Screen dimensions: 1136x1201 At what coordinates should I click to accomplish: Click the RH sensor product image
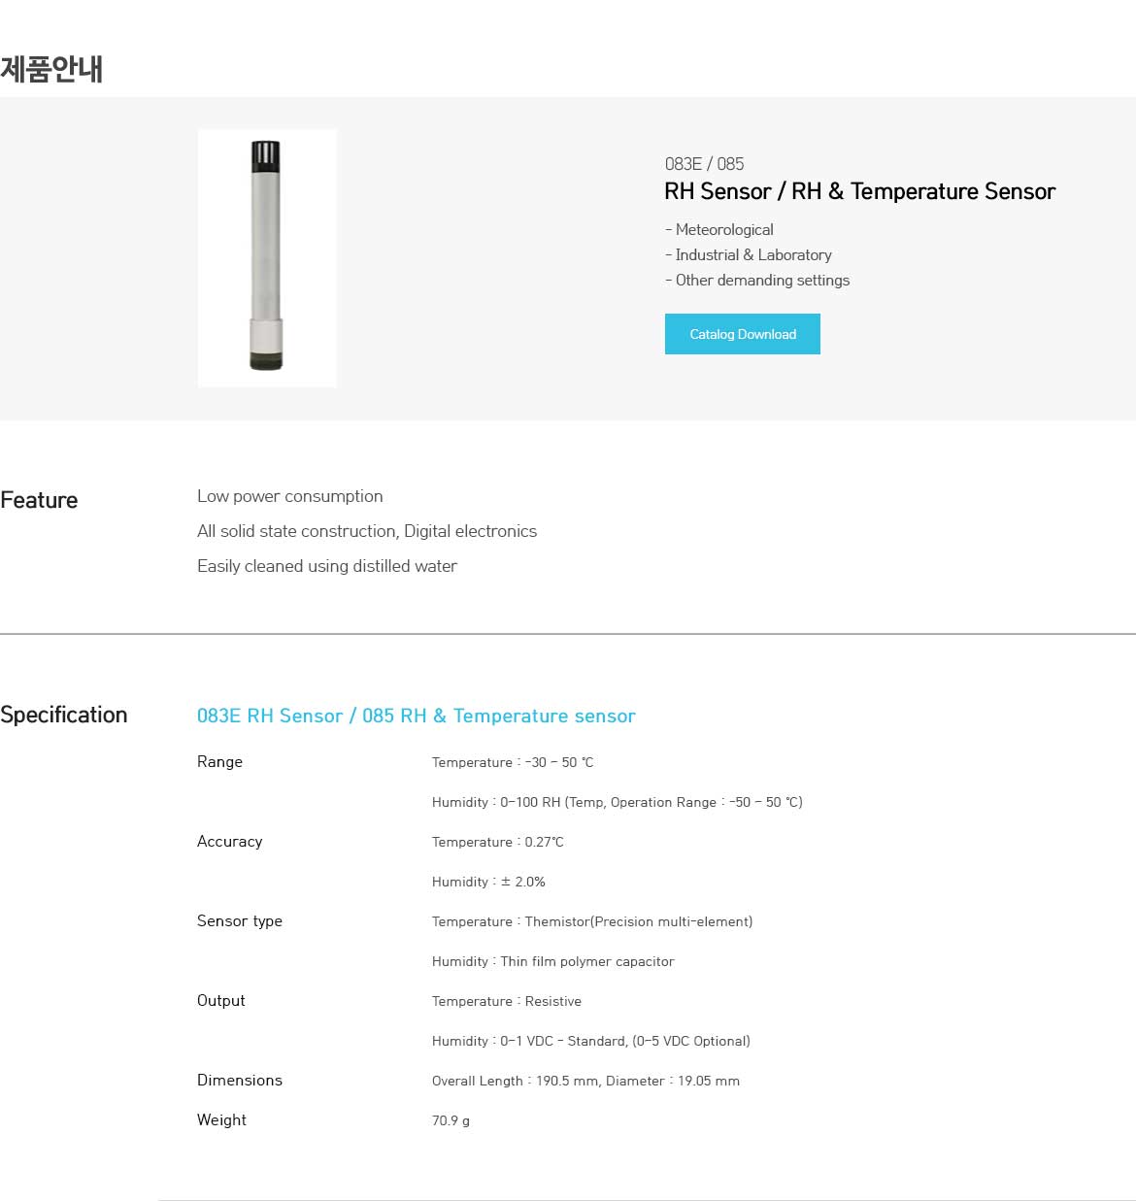(267, 258)
